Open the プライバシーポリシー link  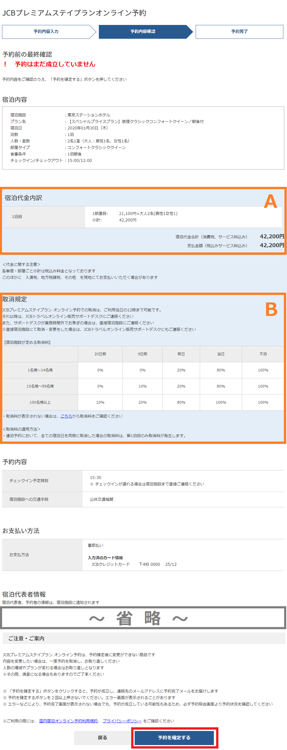122,721
